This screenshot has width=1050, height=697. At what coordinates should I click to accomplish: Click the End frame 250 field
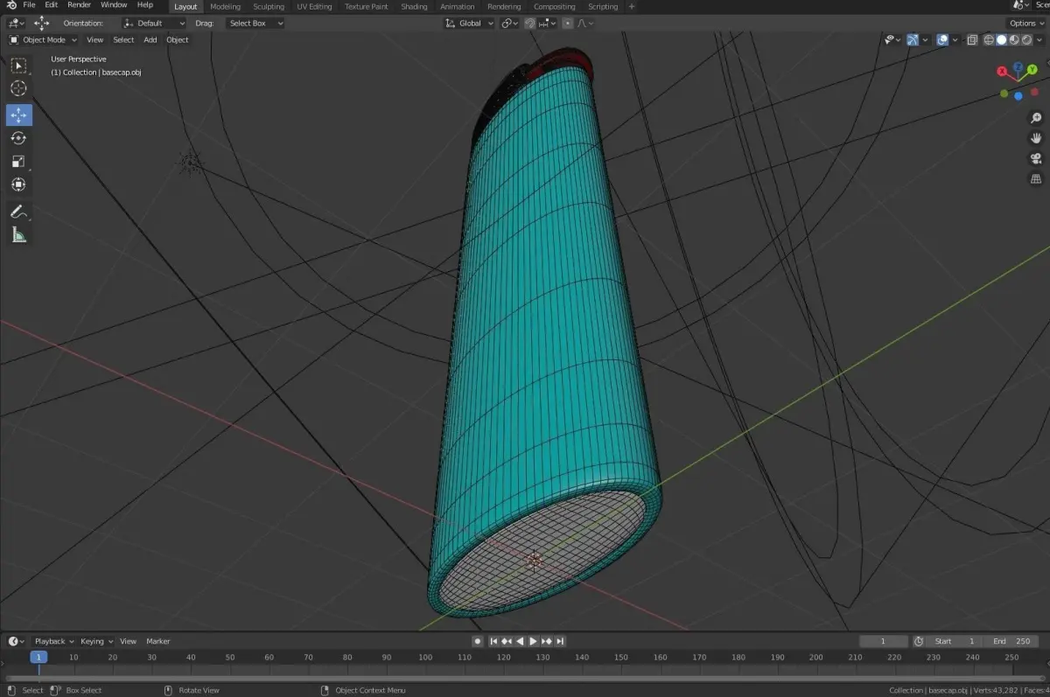click(1011, 641)
